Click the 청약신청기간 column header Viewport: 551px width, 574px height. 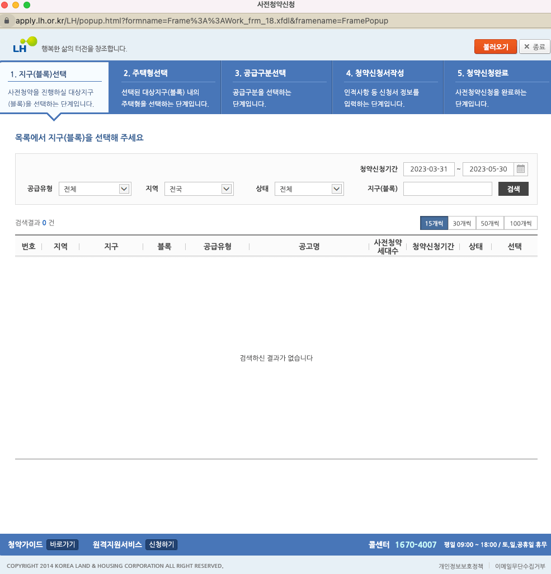(433, 246)
